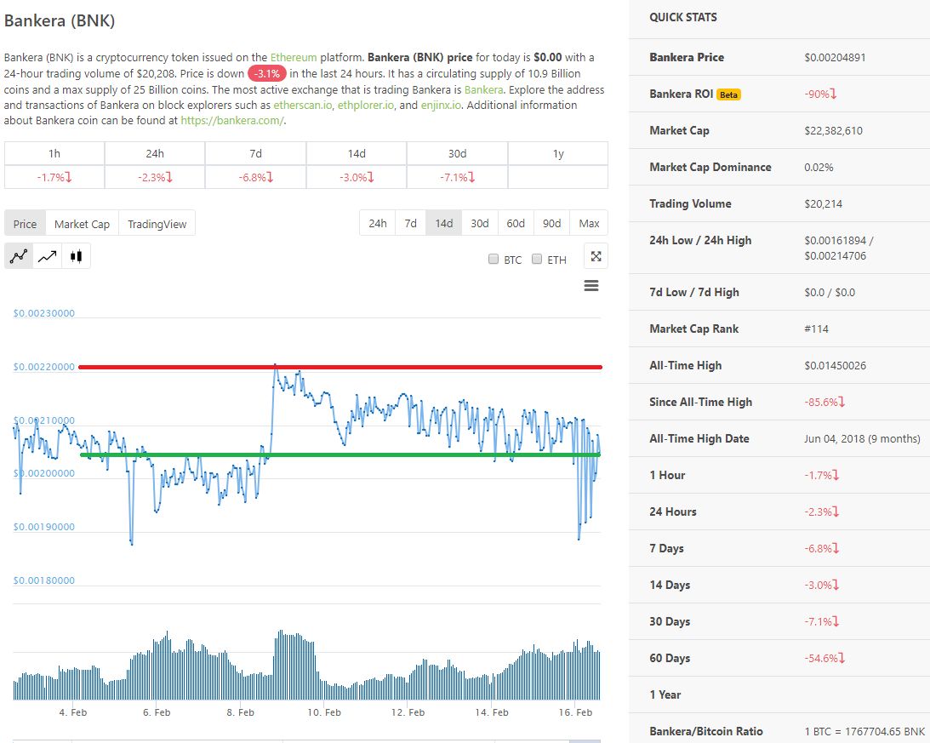Click the 24h column header in table
Viewport: 930px width, 743px height.
(x=155, y=154)
